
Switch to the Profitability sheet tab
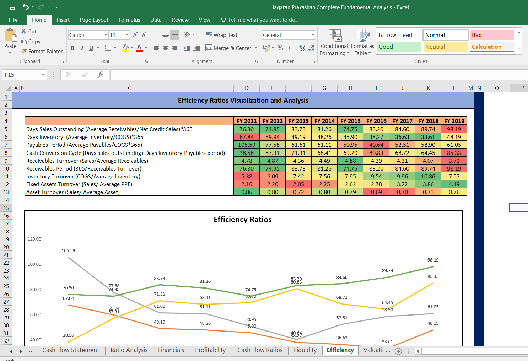[210, 350]
